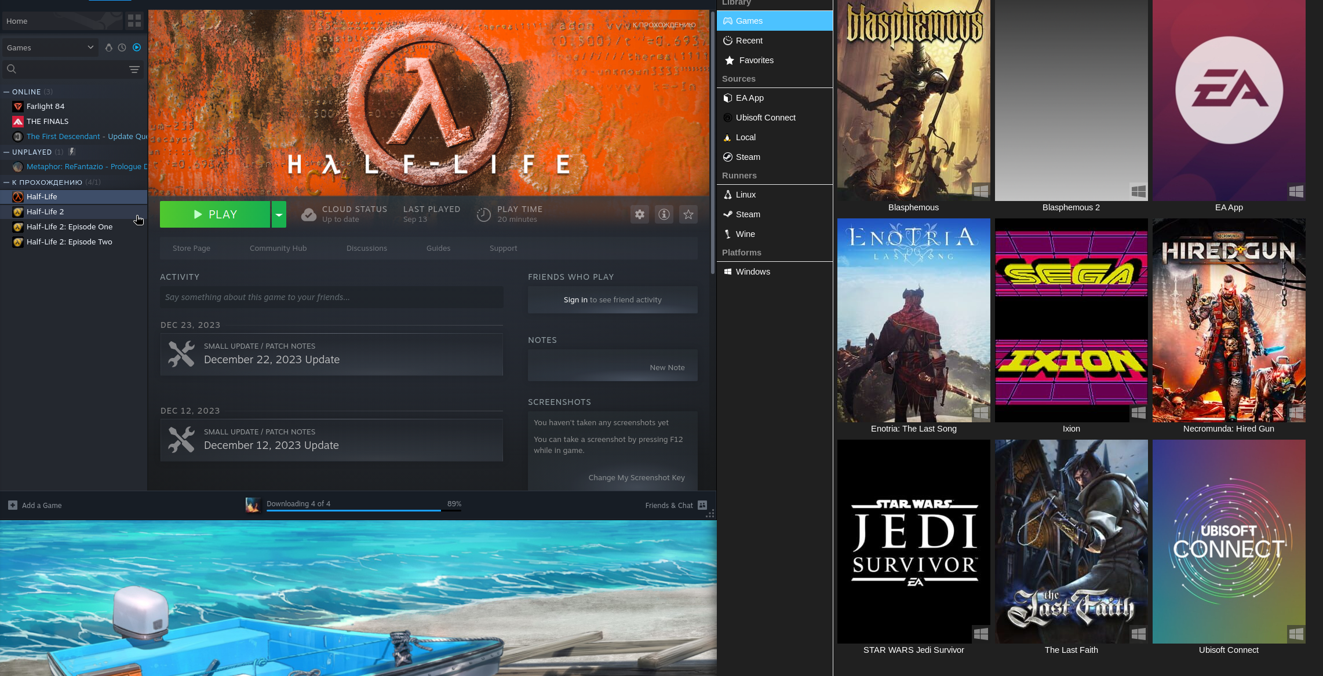Viewport: 1323px width, 676px height.
Task: Click the download progress bar at 89%
Action: [364, 510]
